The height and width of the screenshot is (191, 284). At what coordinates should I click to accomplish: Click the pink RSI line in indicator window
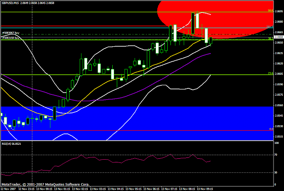(106, 165)
